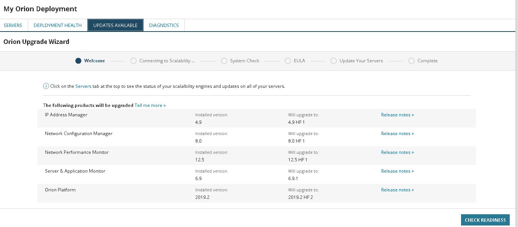
Task: Select the EULA step circle
Action: point(288,61)
